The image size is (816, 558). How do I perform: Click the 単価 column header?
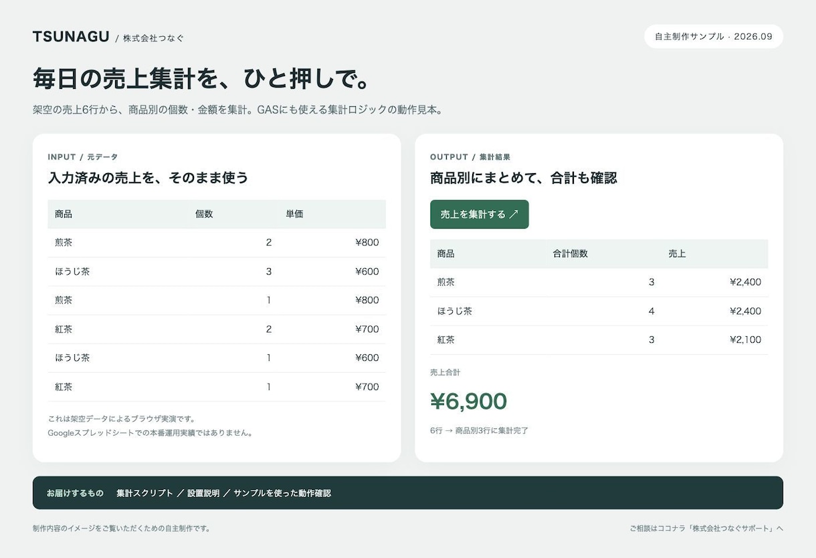pyautogui.click(x=294, y=215)
